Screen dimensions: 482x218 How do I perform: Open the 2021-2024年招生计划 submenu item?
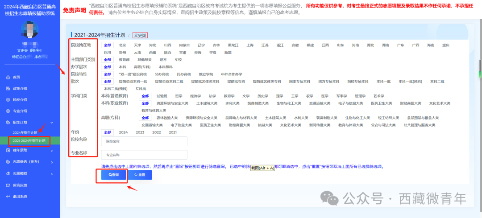[29, 141]
